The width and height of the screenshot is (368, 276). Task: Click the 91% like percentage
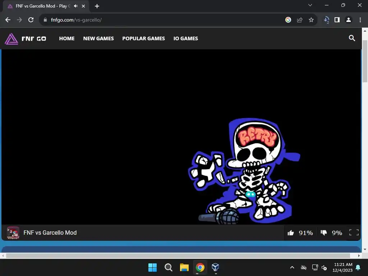click(x=306, y=233)
